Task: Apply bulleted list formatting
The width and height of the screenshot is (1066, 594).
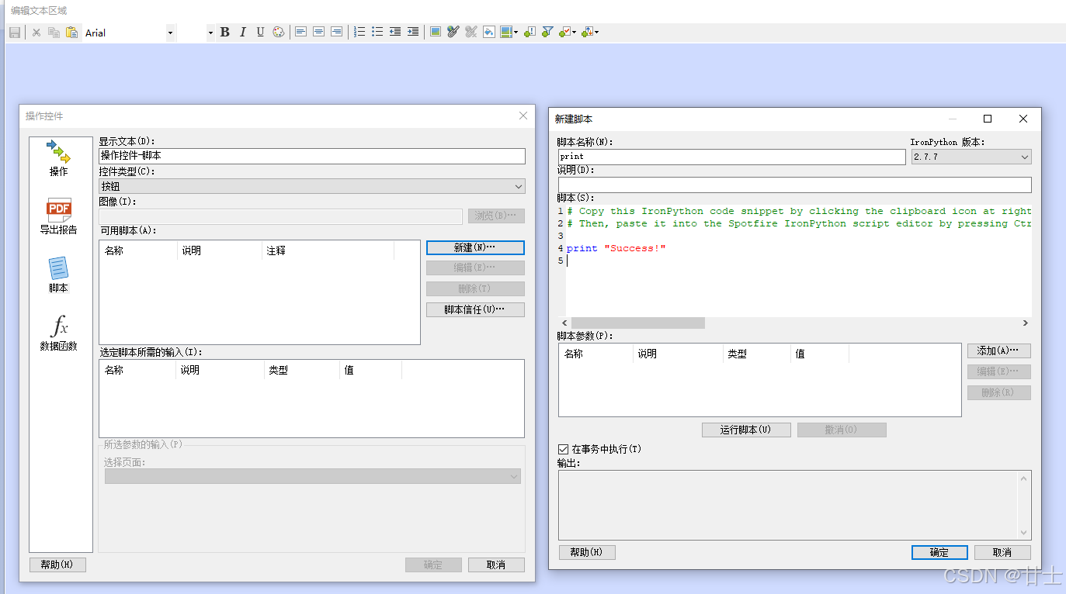Action: (x=377, y=33)
